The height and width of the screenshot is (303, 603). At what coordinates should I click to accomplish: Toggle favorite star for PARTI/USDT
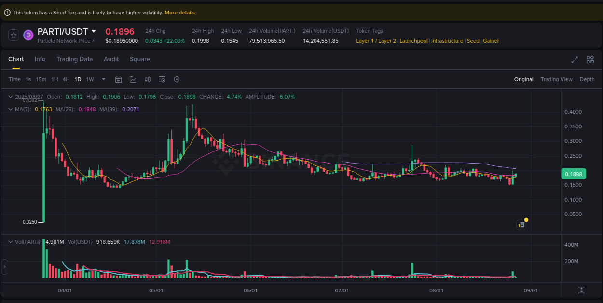point(13,35)
